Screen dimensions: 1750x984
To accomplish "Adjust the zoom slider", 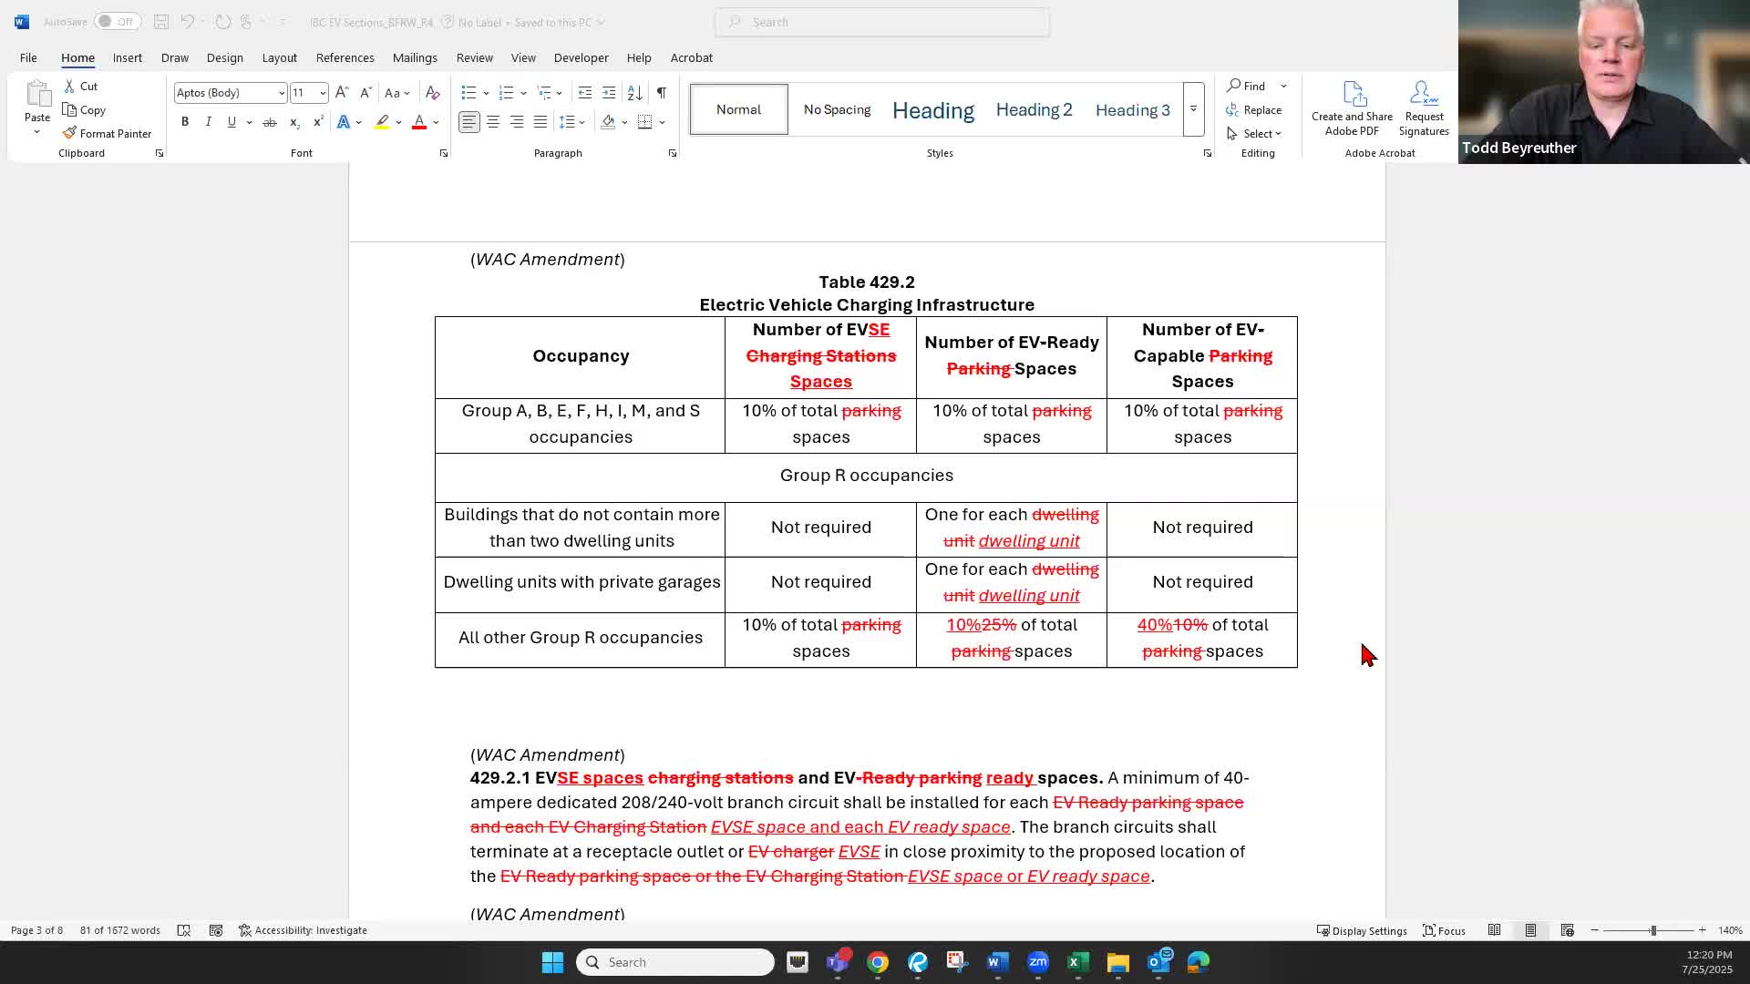I will 1652,930.
